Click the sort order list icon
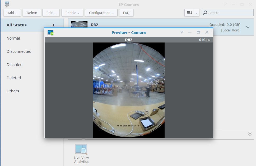This screenshot has height=166, width=256. coord(189,13)
